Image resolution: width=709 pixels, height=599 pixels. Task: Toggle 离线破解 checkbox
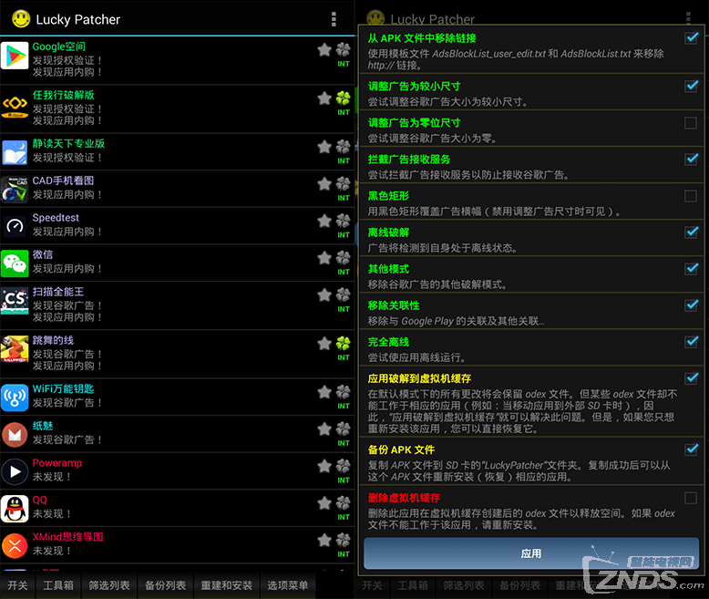[691, 232]
